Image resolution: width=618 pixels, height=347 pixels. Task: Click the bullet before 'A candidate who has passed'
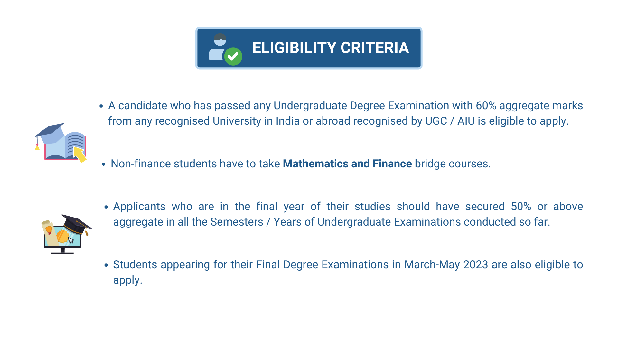101,106
